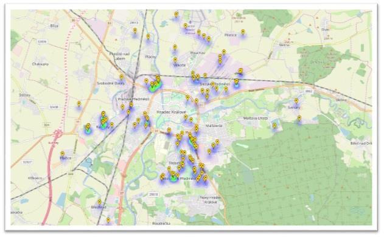Viewport: 384px width, 237px height.
Task: Click the Chaloupky village label
Action: [40, 64]
